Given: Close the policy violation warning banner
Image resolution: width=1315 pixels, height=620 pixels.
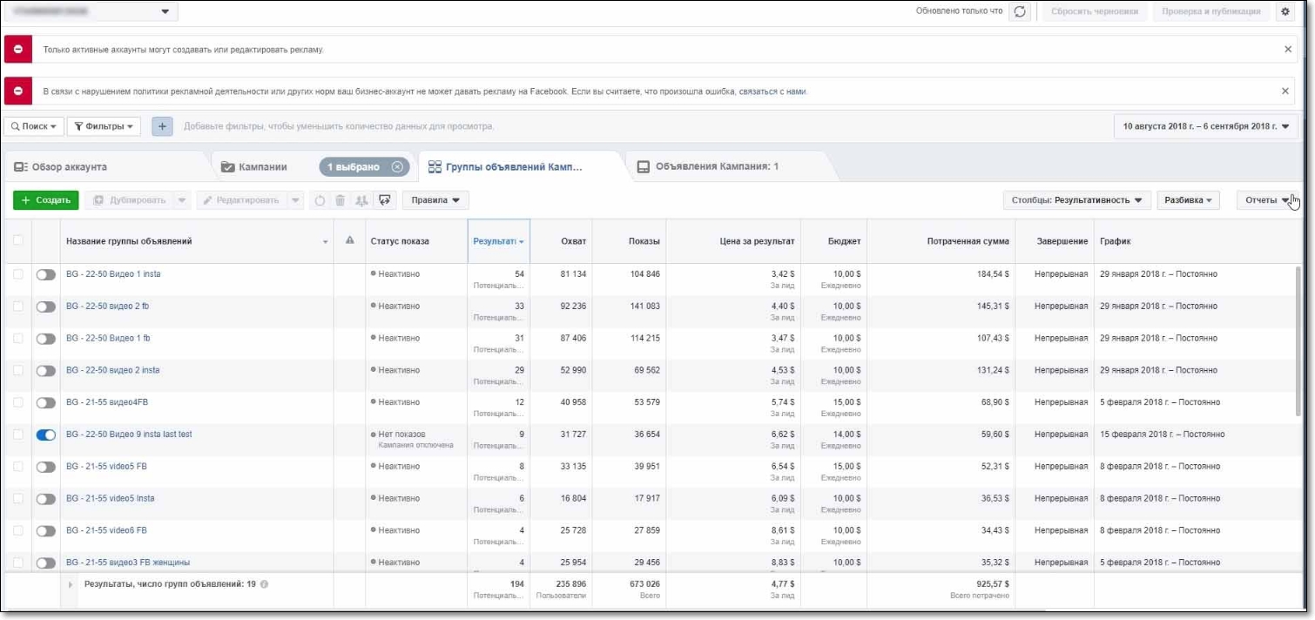Looking at the screenshot, I should pyautogui.click(x=1285, y=91).
